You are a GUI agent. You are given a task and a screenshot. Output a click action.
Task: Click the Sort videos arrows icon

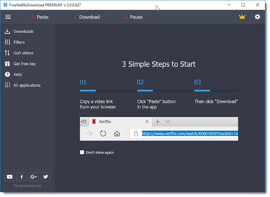coord(7,53)
